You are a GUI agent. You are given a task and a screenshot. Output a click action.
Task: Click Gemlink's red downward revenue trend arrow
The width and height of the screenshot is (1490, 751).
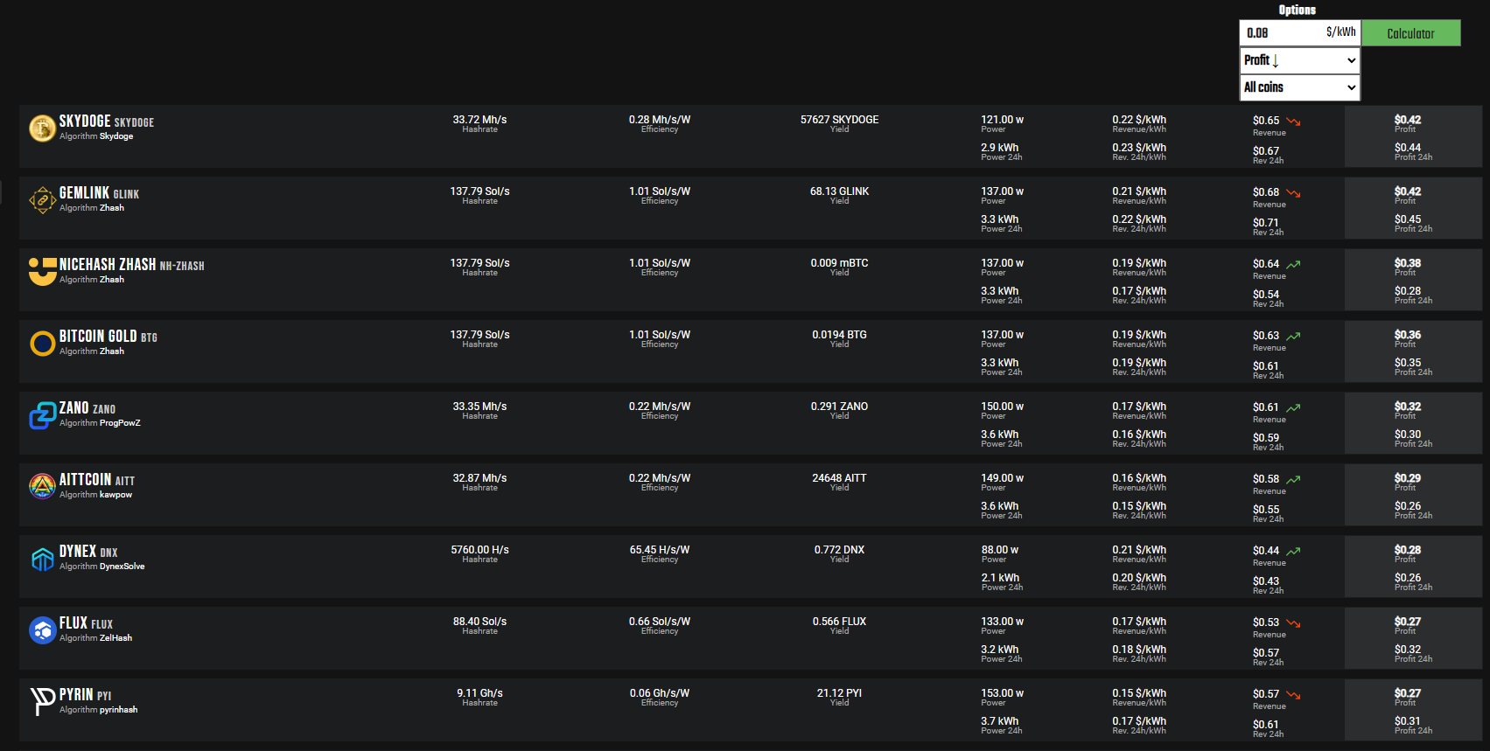click(x=1293, y=193)
